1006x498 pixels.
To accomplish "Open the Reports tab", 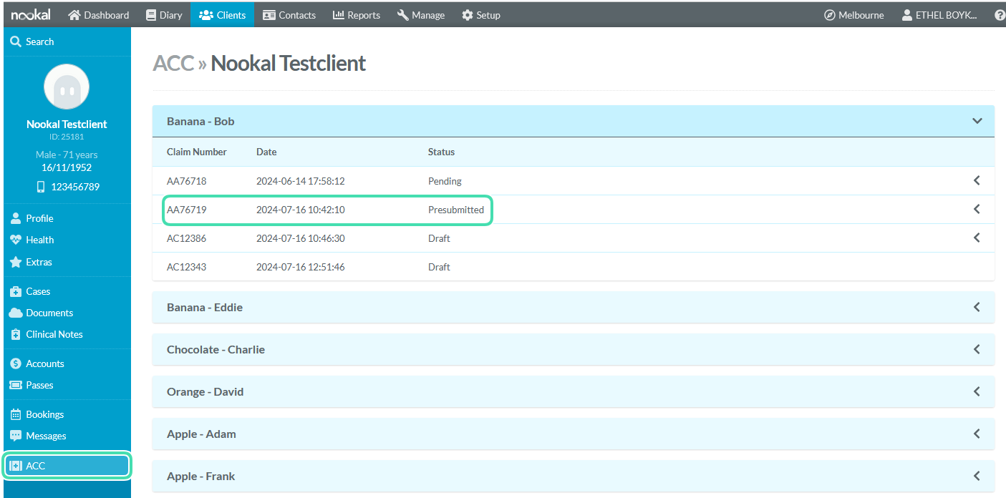I will (x=357, y=14).
